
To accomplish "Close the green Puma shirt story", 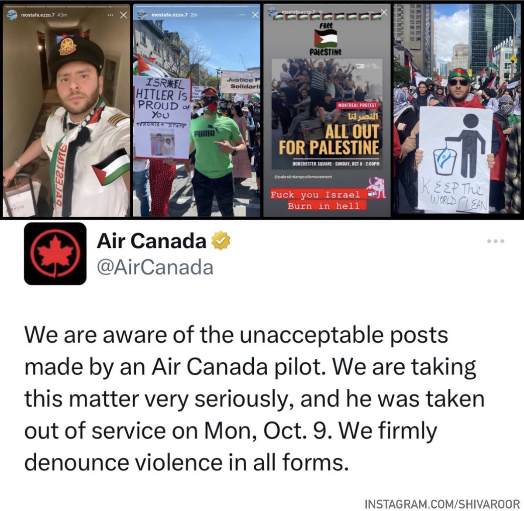I will pyautogui.click(x=255, y=15).
